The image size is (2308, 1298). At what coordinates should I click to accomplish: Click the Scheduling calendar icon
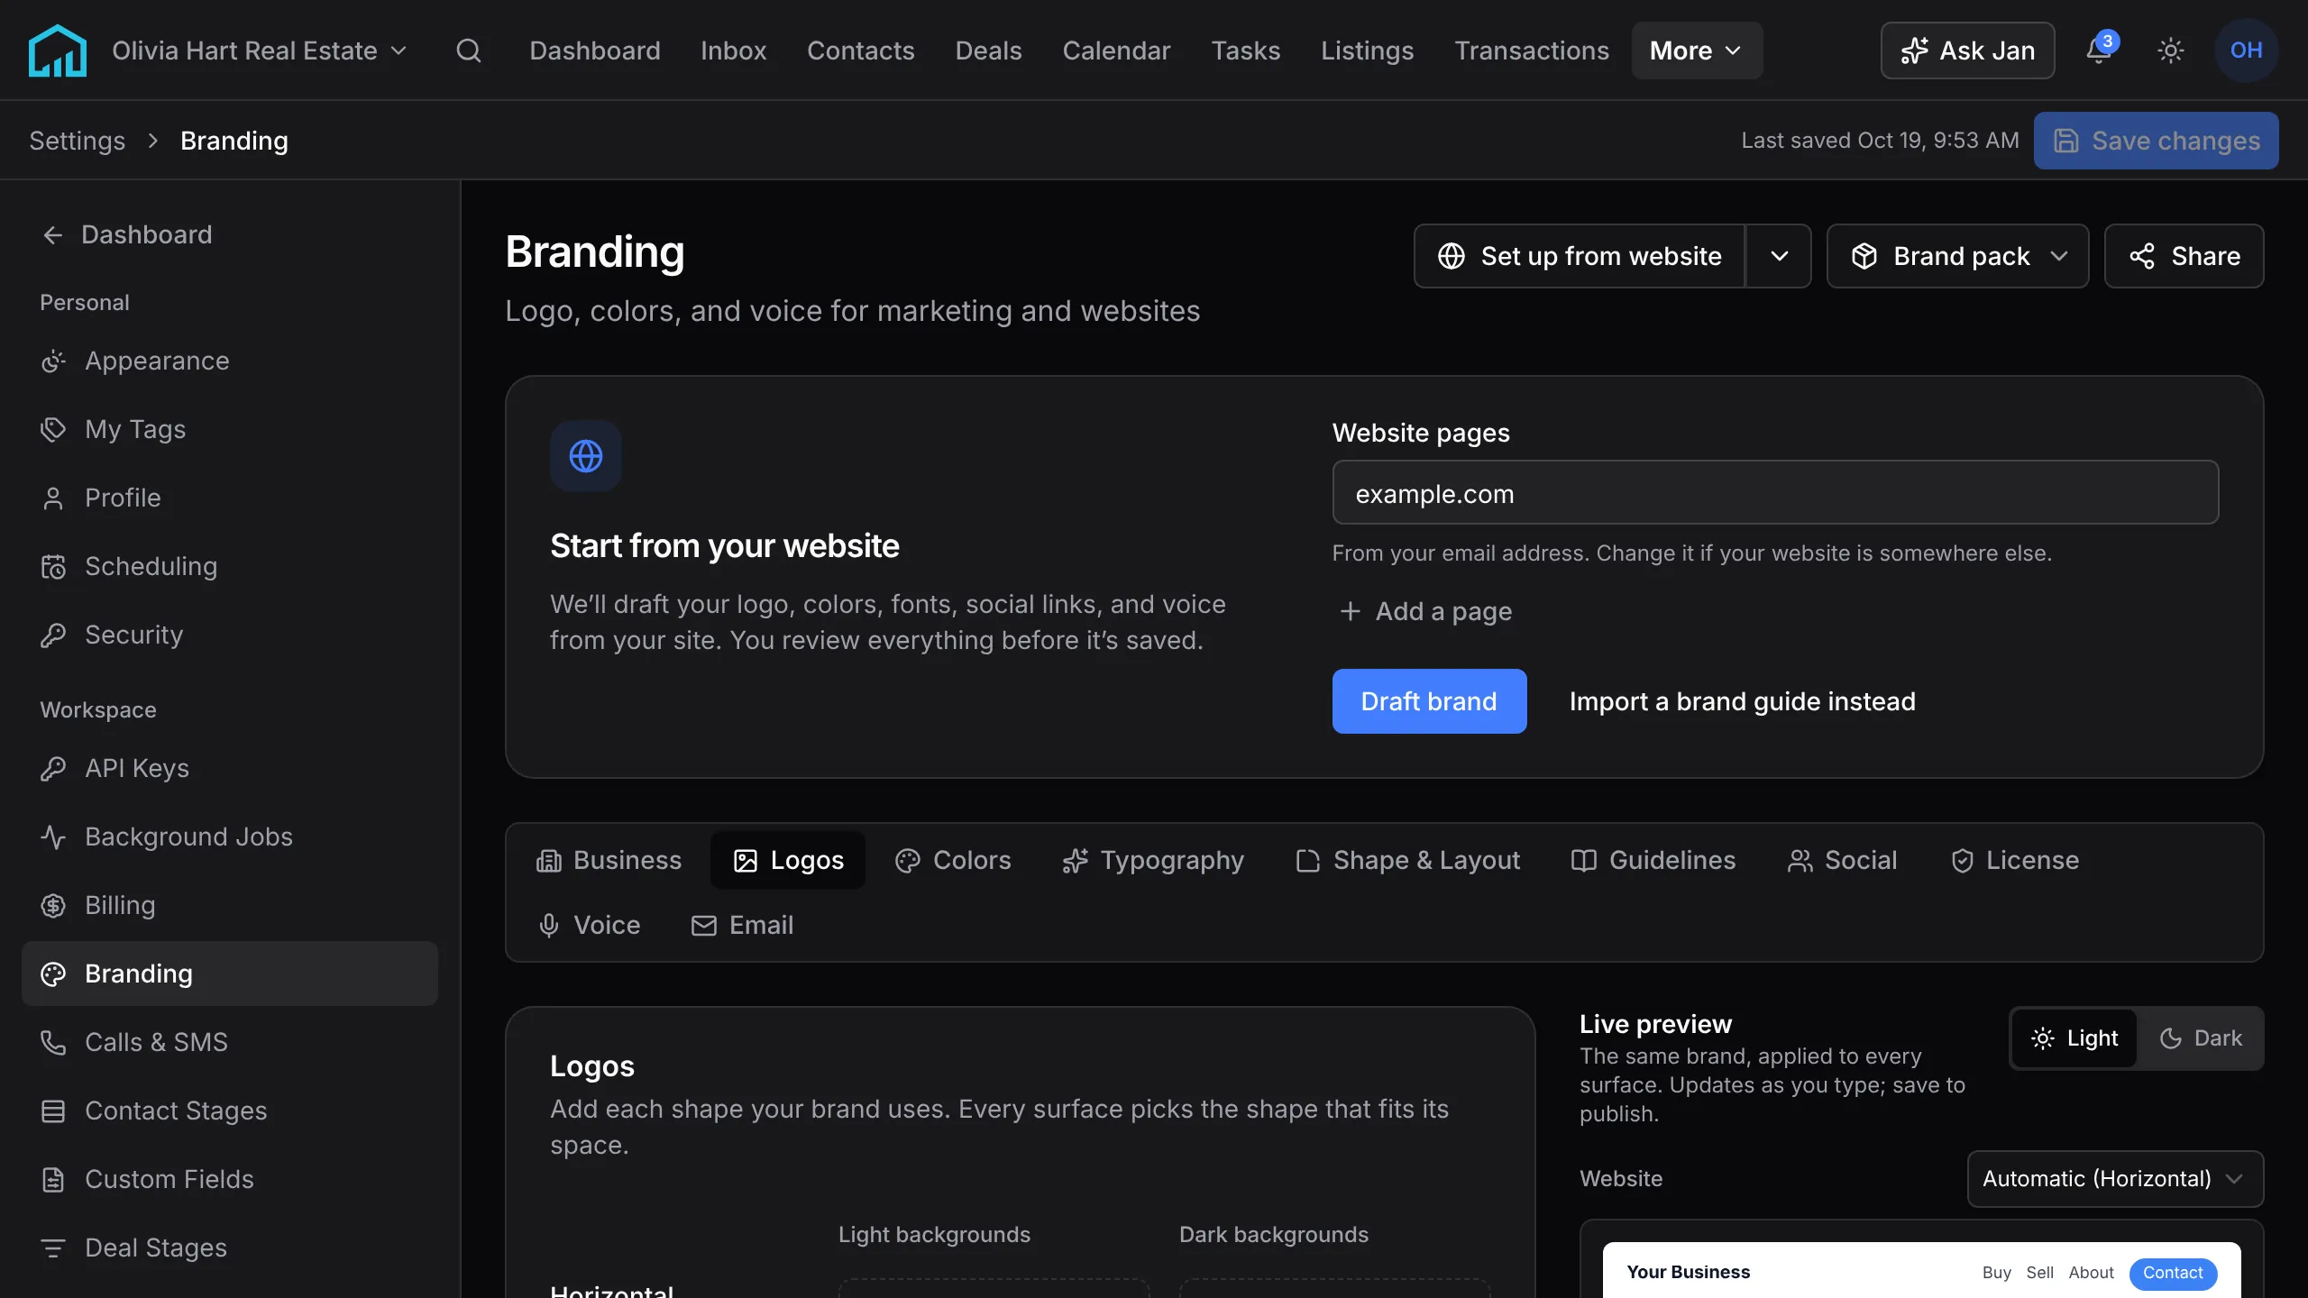[x=53, y=567]
